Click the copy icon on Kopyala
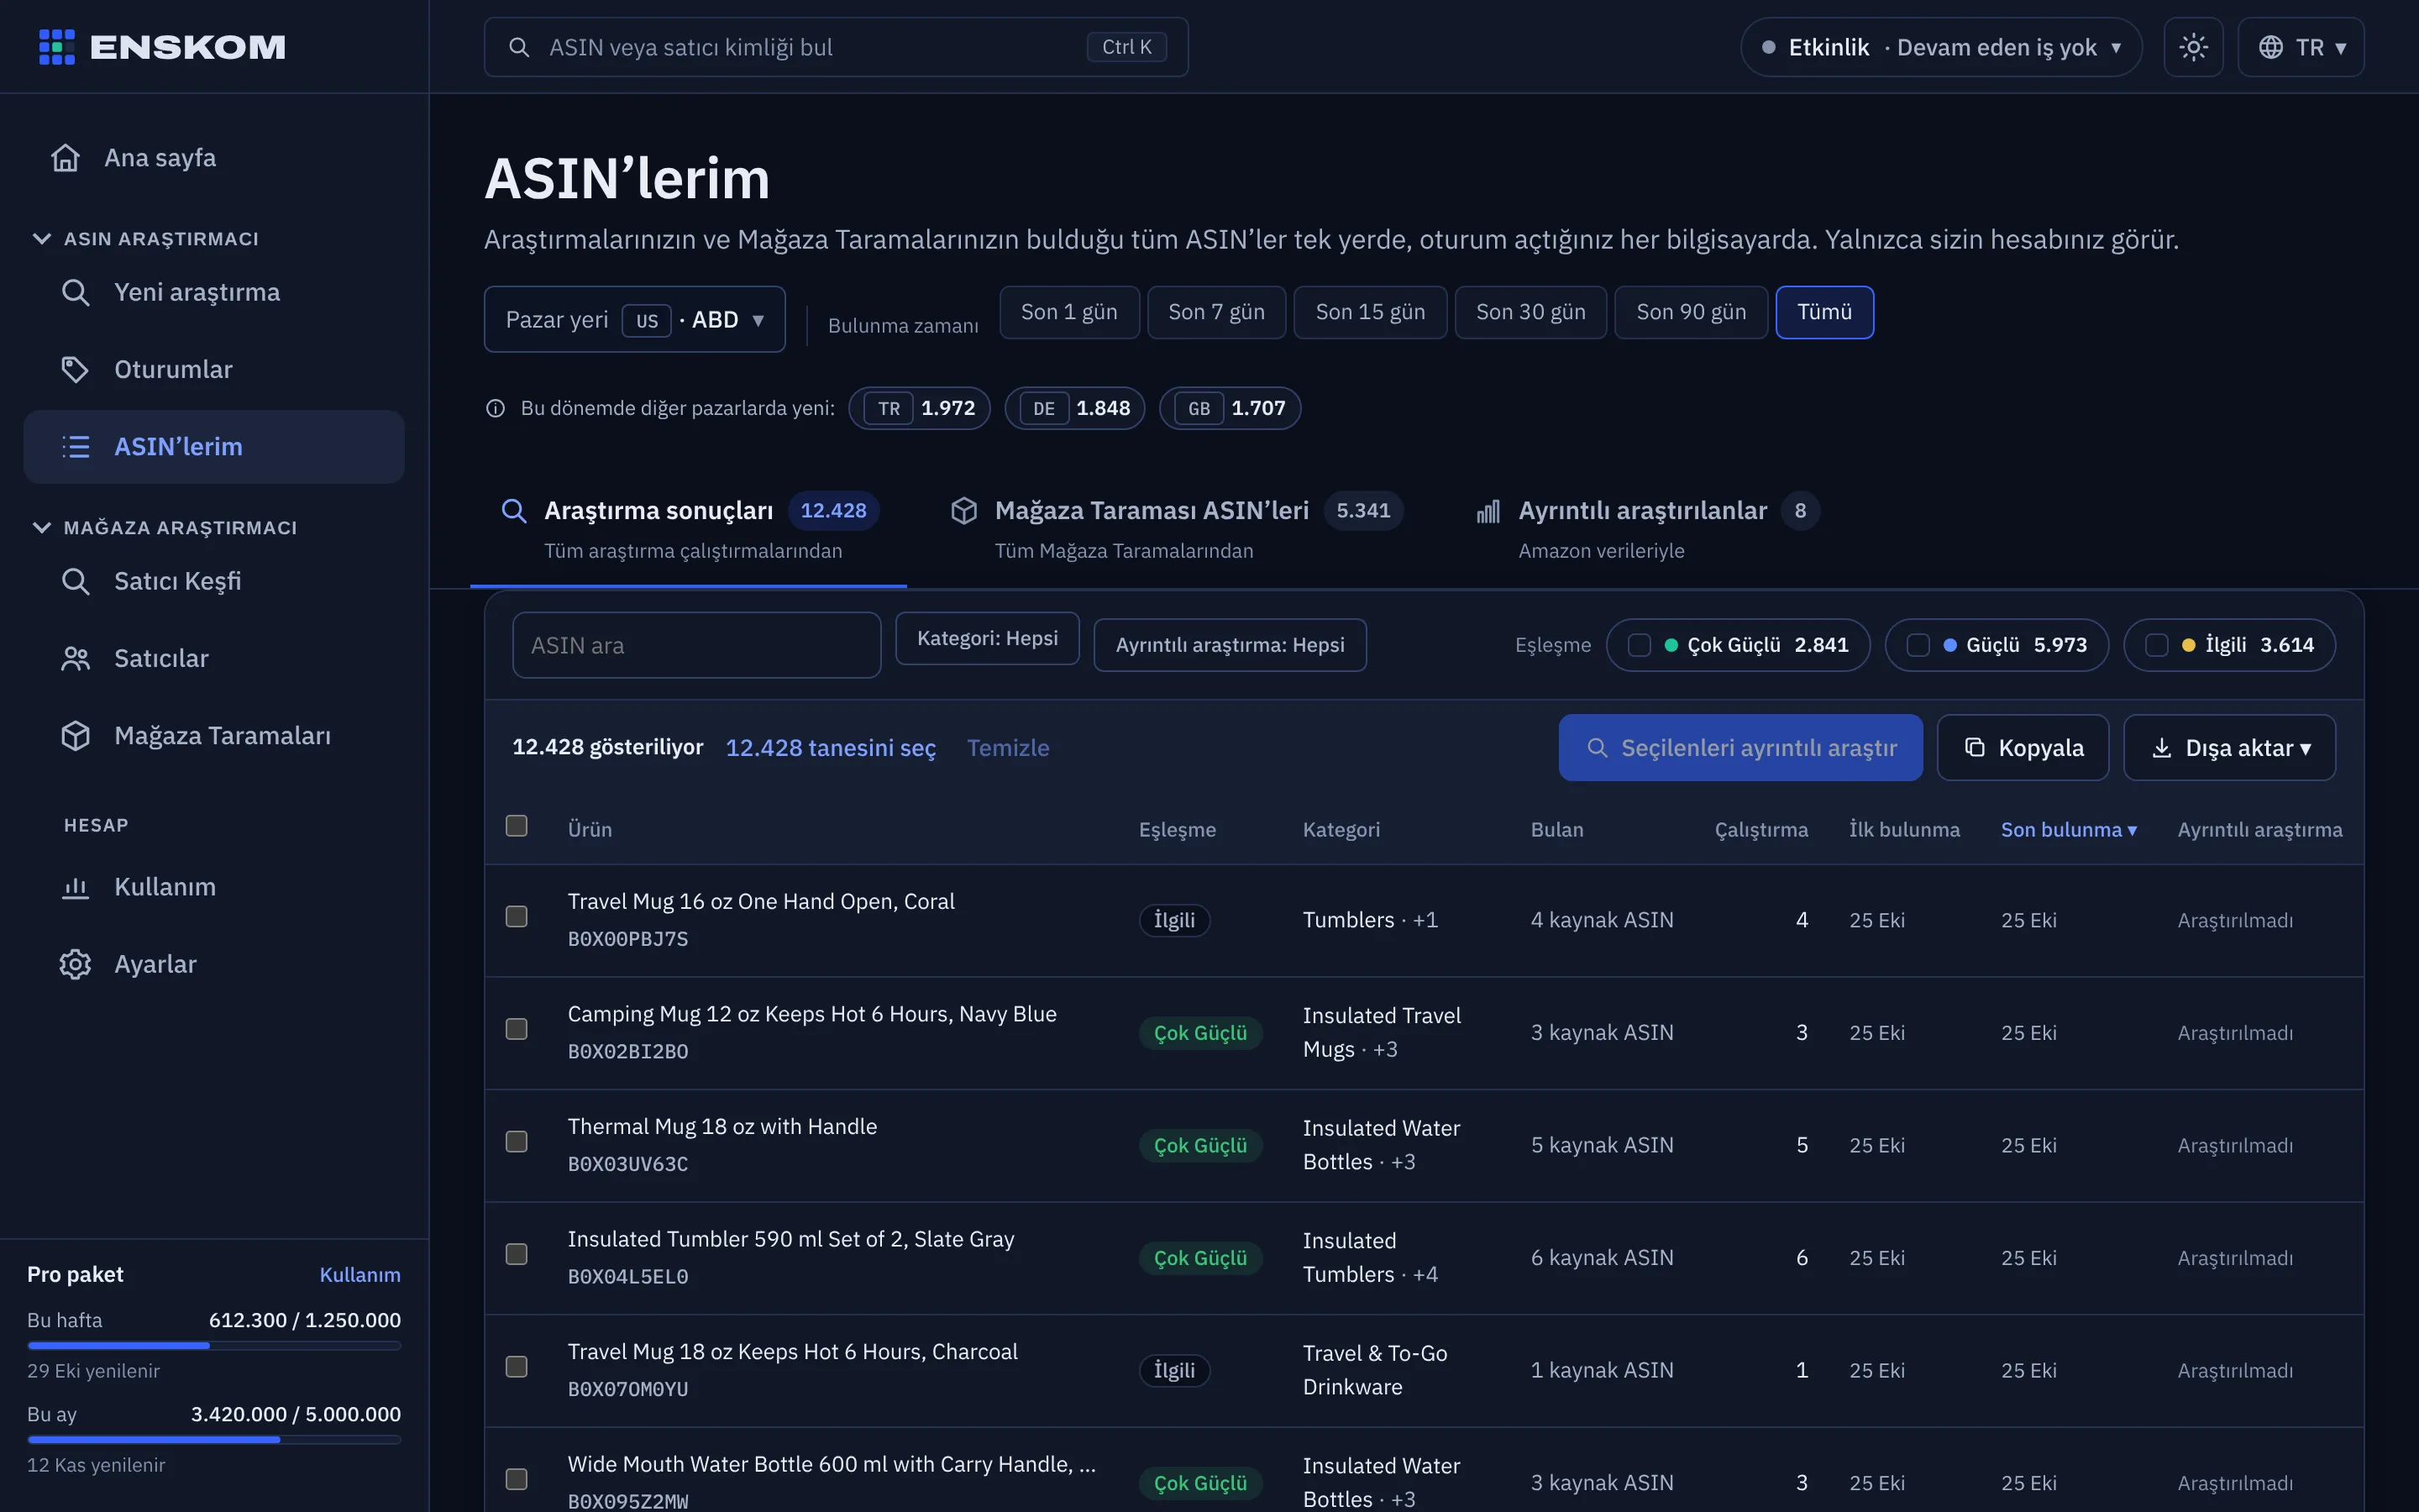This screenshot has height=1512, width=2419. 1974,747
